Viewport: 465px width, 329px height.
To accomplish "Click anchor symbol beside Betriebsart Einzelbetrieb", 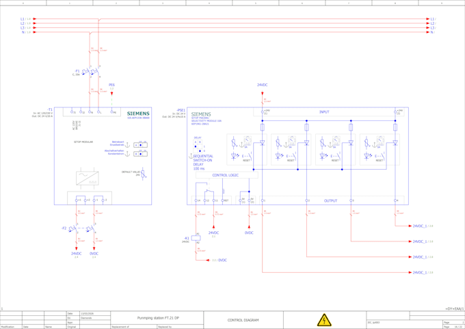I will (x=127, y=145).
